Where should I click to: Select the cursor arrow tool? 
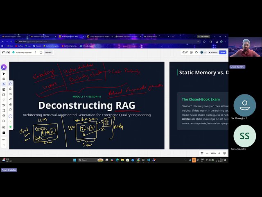pyautogui.click(x=4, y=74)
